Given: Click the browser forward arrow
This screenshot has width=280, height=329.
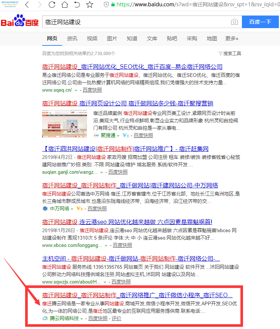Looking at the screenshot, I should (40, 4).
